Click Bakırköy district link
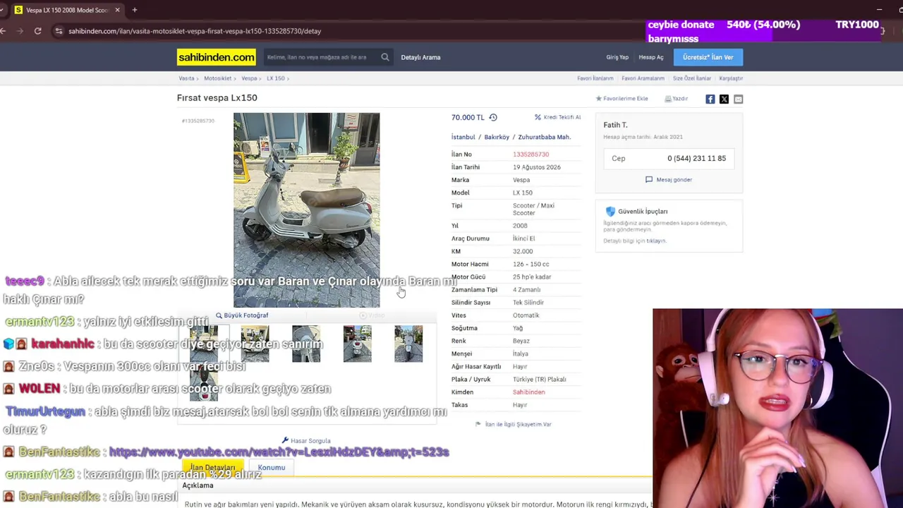The width and height of the screenshot is (903, 508). 497,137
